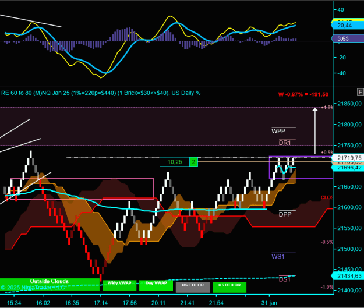The height and width of the screenshot is (308, 364).
Task: Click the 21600,00 price axis label
Action: 349,207
